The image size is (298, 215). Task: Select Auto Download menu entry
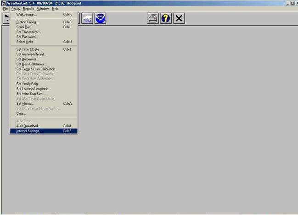(x=44, y=126)
